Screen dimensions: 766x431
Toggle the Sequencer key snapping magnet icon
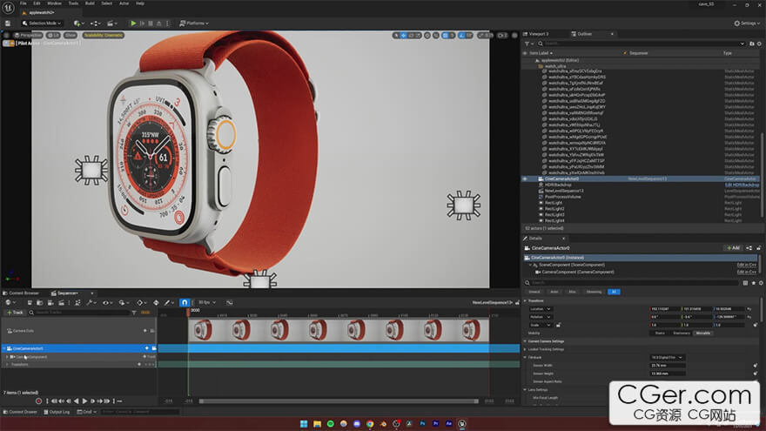(185, 302)
